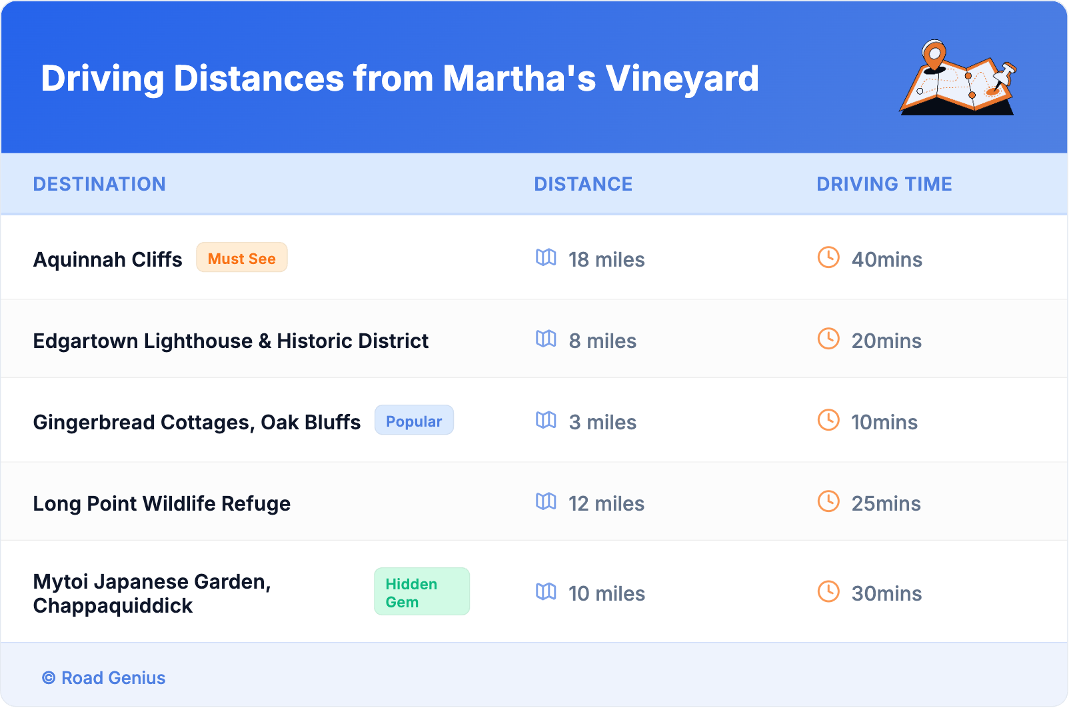Click the Distance column header

coord(583,184)
